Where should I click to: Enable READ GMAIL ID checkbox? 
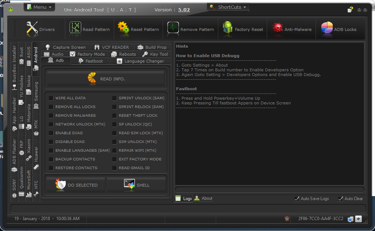pyautogui.click(x=114, y=168)
